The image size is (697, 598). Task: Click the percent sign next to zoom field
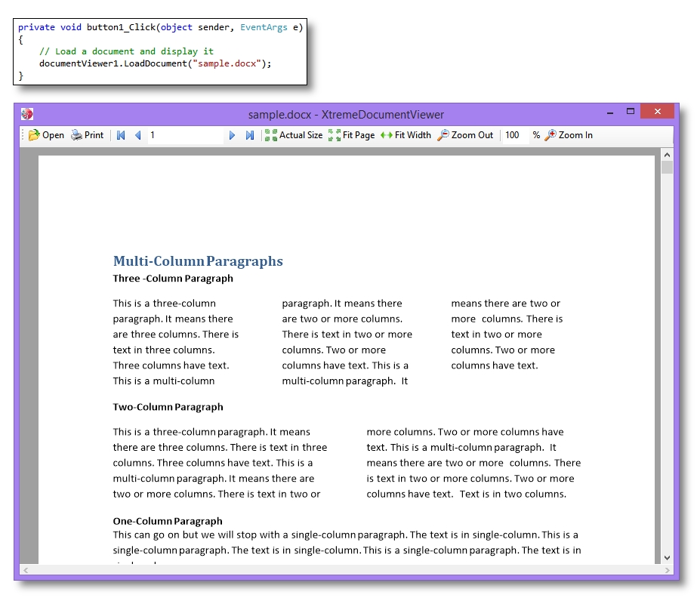(536, 135)
